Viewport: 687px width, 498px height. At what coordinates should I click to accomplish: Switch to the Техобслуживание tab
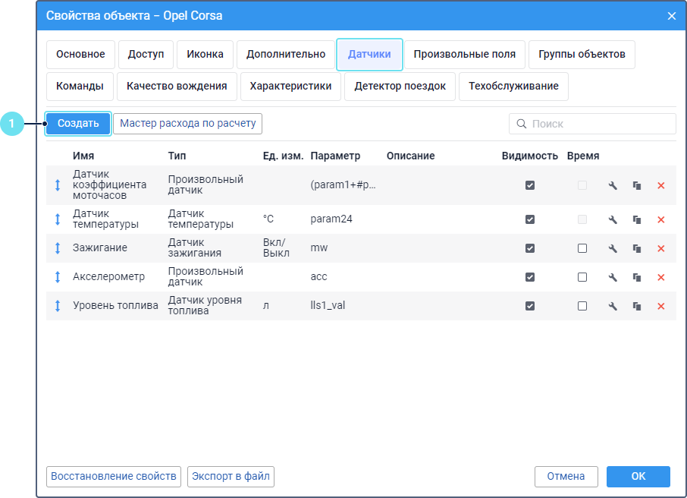point(513,87)
